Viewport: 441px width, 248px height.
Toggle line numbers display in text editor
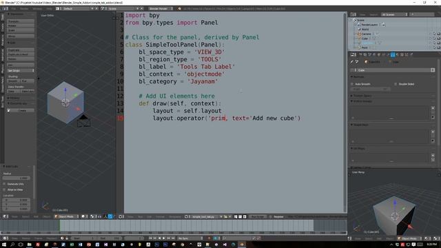click(x=236, y=217)
